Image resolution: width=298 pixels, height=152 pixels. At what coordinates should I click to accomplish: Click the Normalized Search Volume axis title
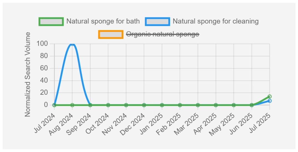tap(28, 74)
